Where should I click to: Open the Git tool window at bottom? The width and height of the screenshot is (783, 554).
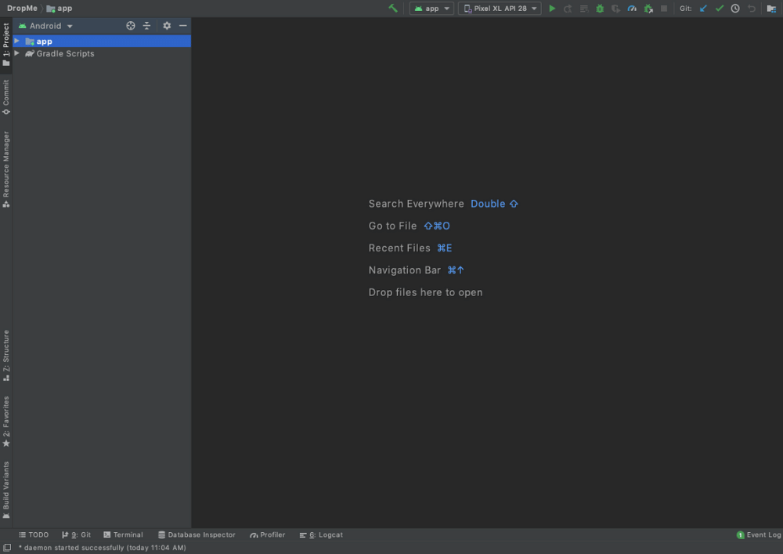click(x=77, y=534)
